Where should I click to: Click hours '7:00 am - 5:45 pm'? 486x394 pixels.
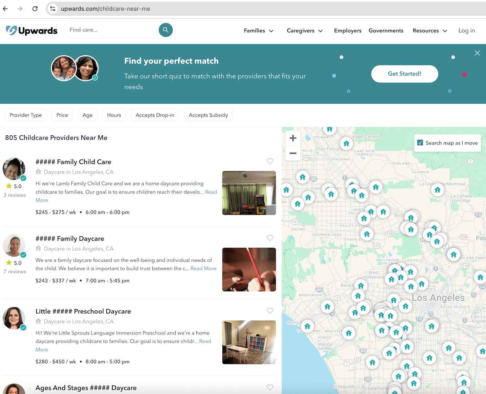click(x=107, y=281)
